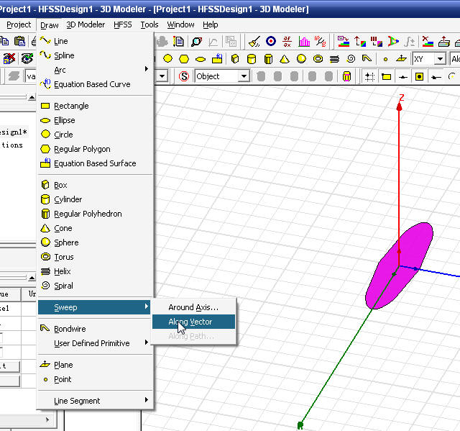The height and width of the screenshot is (431, 460).
Task: Select Bondwire from the Draw menu
Action: pos(96,329)
